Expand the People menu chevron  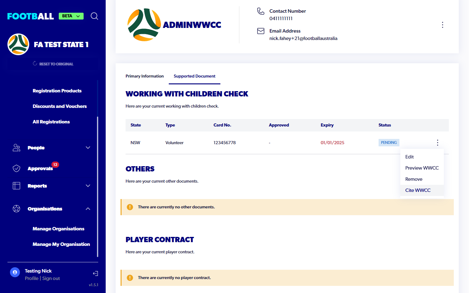88,148
